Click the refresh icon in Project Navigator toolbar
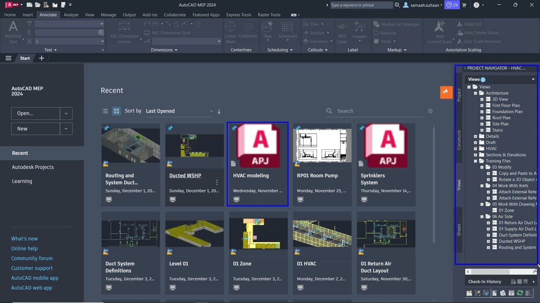540x303 pixels. pyautogui.click(x=520, y=293)
